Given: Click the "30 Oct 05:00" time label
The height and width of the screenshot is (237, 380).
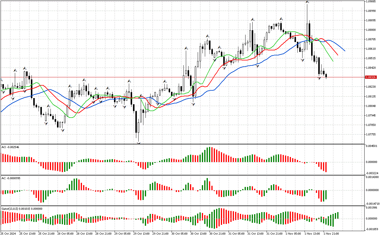Looking at the screenshot, I should tap(179, 234).
